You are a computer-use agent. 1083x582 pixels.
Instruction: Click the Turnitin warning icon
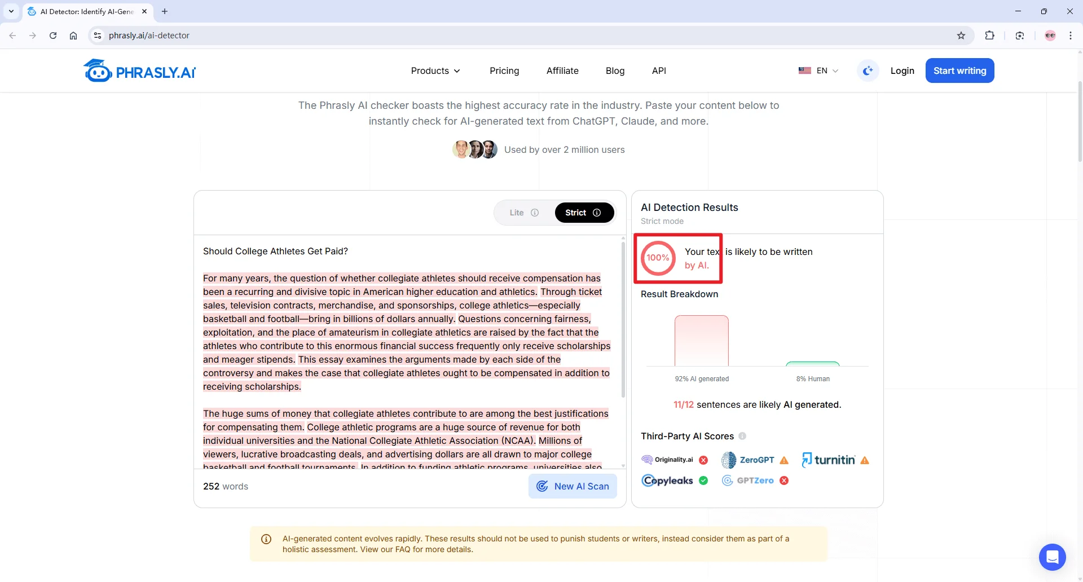tap(865, 460)
